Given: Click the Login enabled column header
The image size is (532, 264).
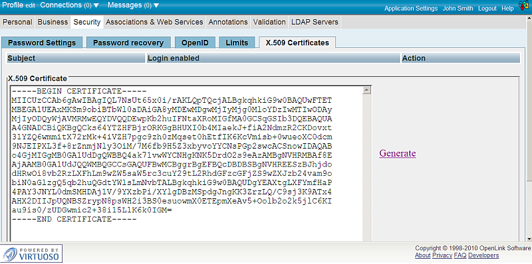Looking at the screenshot, I should pos(273,58).
